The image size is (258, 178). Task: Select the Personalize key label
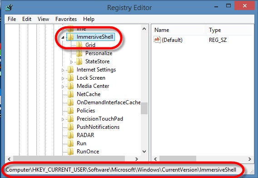point(99,53)
